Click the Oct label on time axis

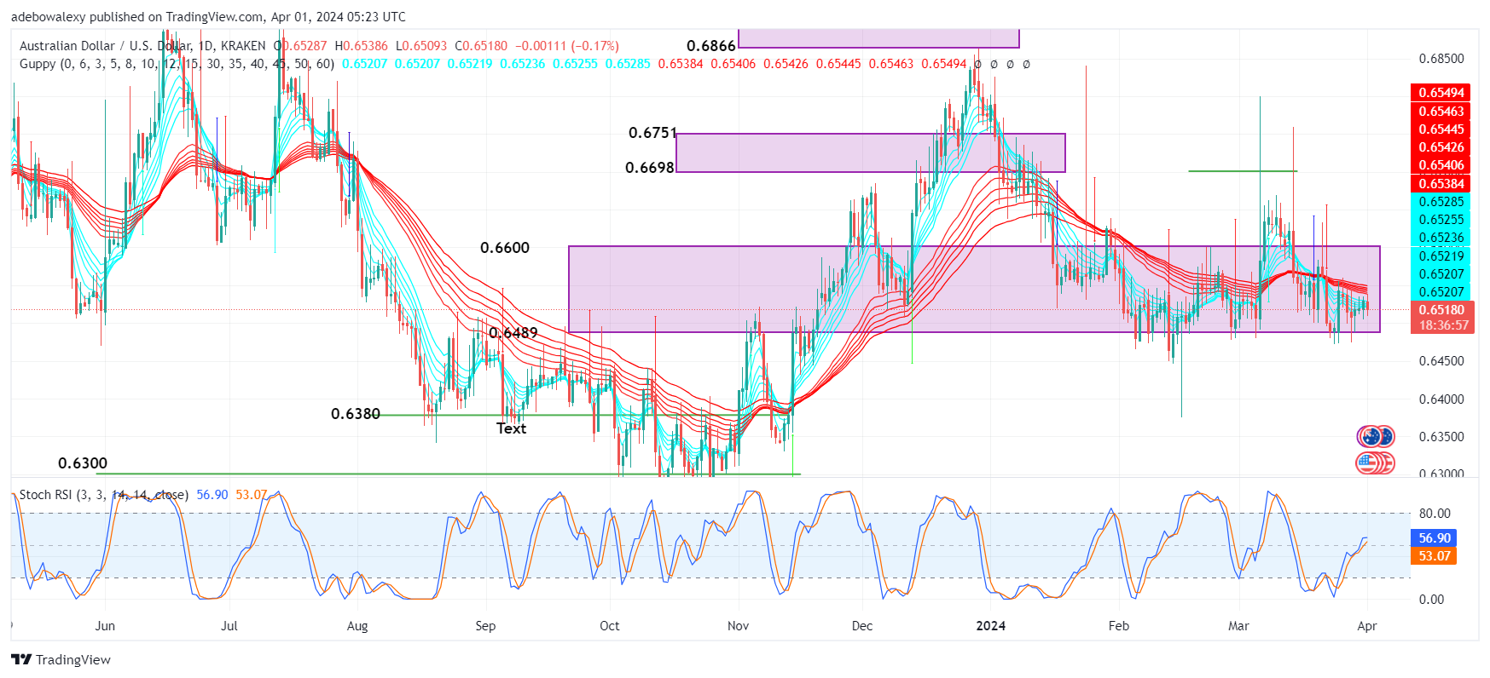610,626
